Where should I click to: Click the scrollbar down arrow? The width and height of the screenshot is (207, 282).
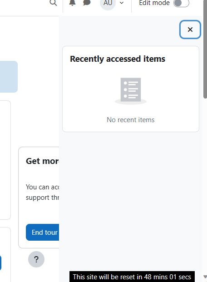pos(205,277)
